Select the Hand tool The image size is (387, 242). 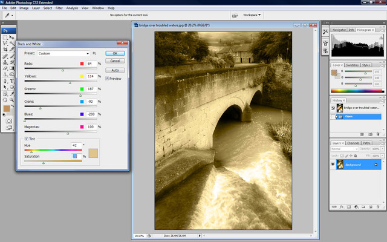coord(5,100)
